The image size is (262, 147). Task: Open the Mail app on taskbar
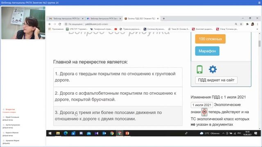click(x=89, y=134)
